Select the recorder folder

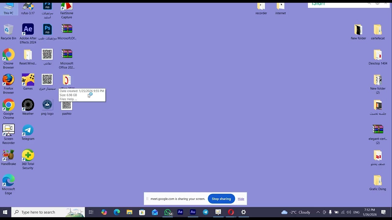(x=261, y=9)
